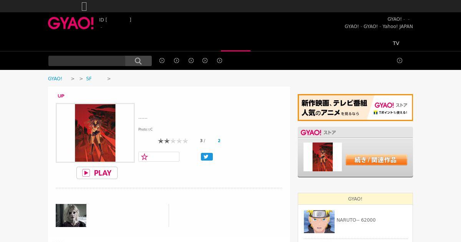Open the 'NARUTO-- 62000' link
Image resolution: width=461 pixels, height=242 pixels.
[356, 220]
